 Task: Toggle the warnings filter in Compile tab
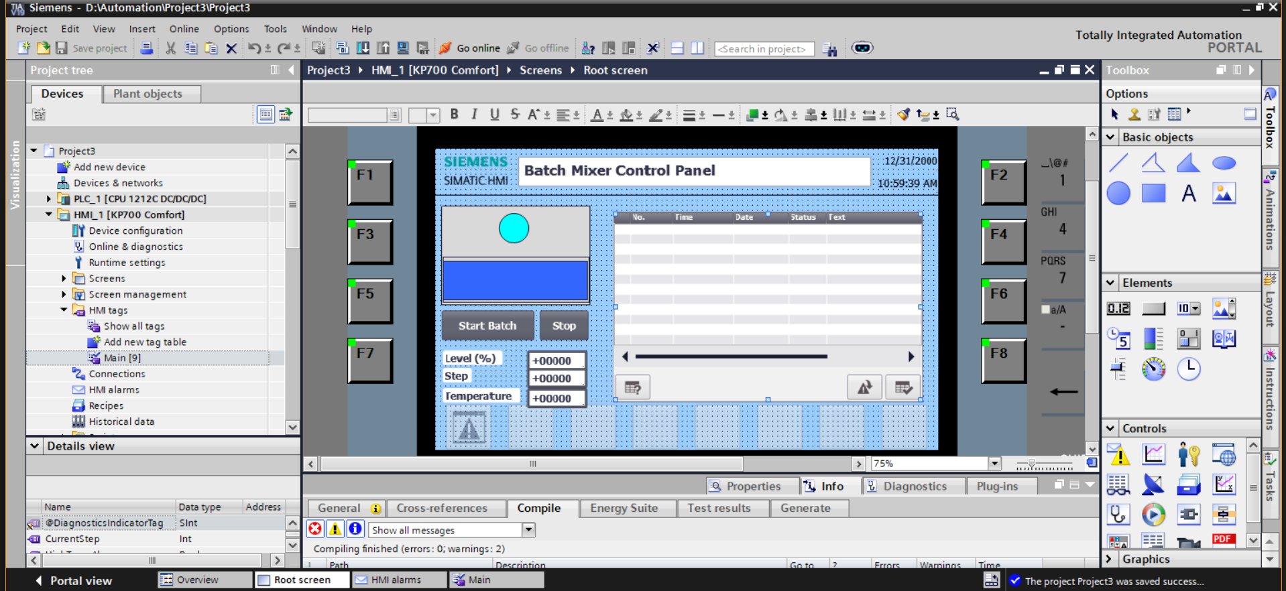(335, 529)
